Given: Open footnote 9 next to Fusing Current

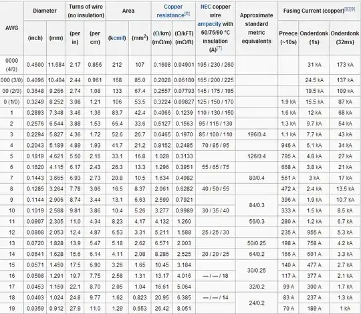Looking at the screenshot, I should (x=352, y=9).
